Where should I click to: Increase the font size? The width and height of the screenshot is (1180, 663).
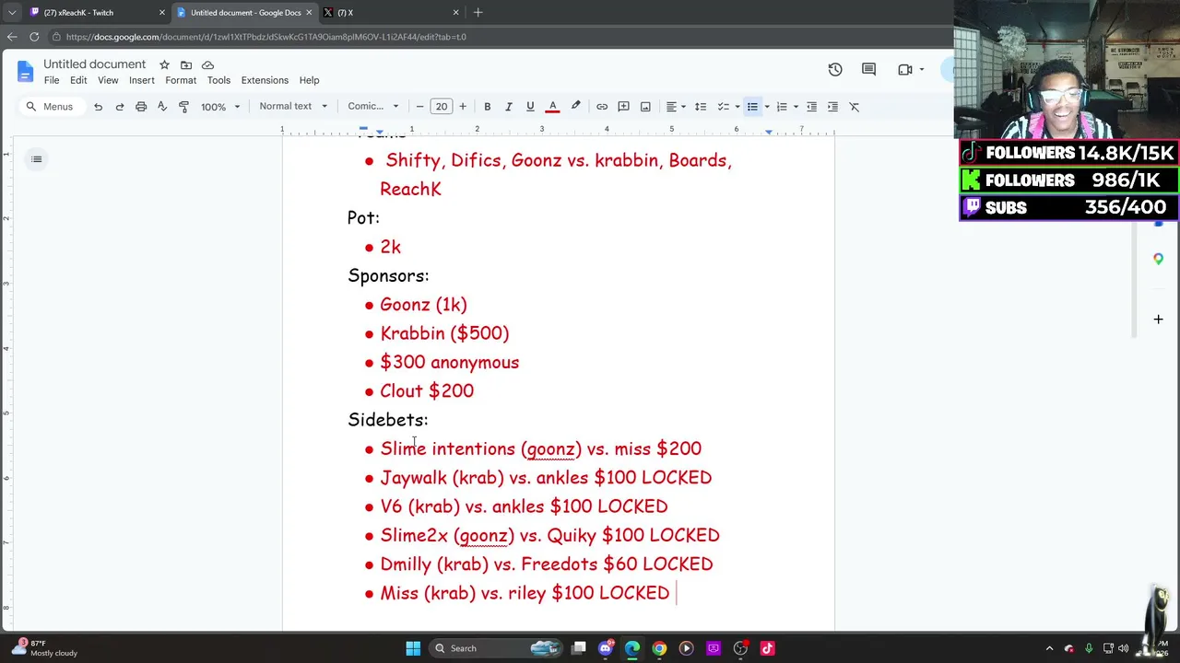click(x=463, y=107)
